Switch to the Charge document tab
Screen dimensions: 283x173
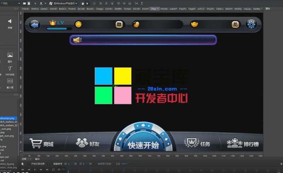point(99,9)
